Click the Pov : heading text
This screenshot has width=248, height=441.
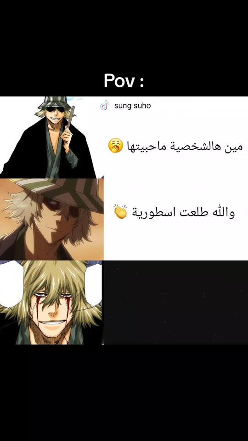pos(124,81)
